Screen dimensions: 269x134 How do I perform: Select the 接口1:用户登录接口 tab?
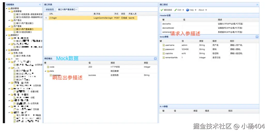coord(67,10)
